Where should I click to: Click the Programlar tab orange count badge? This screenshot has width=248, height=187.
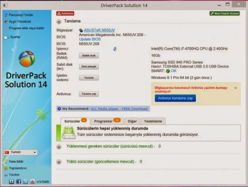117,120
